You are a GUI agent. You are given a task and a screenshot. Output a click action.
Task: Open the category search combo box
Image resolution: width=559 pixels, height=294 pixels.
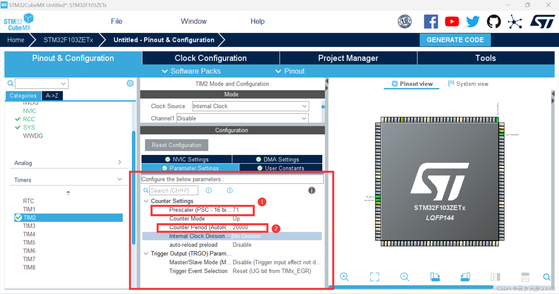(42, 84)
